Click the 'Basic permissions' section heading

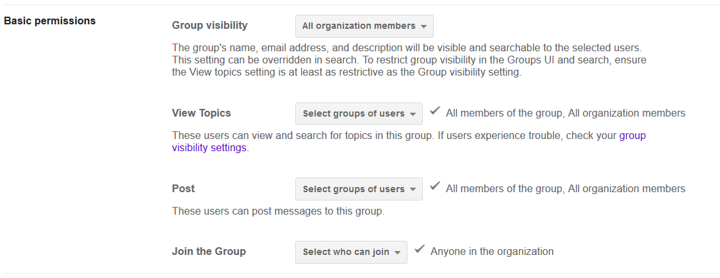point(50,20)
